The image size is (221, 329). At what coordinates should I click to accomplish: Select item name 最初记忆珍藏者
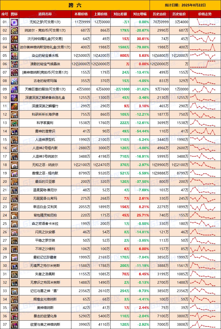click(x=45, y=257)
